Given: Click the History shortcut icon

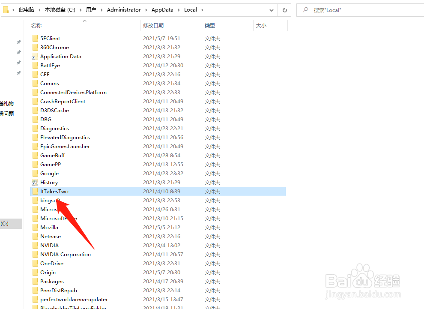Looking at the screenshot, I should (35, 183).
